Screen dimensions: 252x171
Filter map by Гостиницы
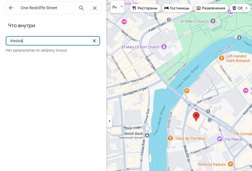[x=177, y=8]
